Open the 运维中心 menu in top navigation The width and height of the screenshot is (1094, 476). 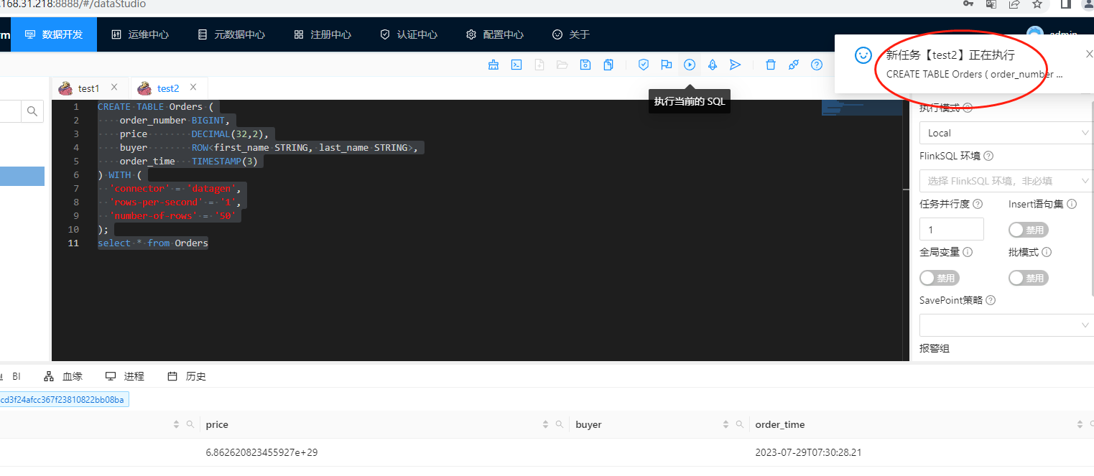tap(140, 34)
